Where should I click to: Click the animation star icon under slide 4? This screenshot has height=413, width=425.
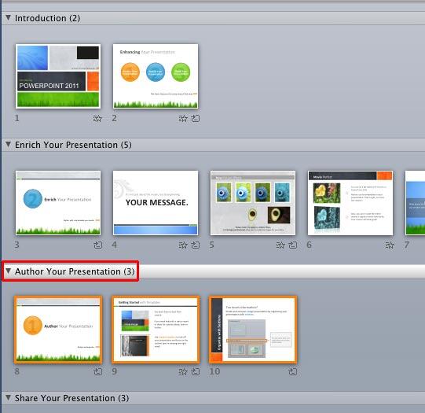click(x=183, y=245)
